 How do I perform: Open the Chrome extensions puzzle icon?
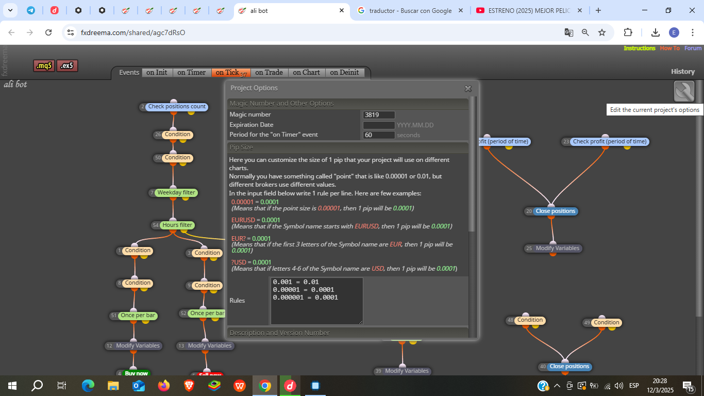(628, 32)
